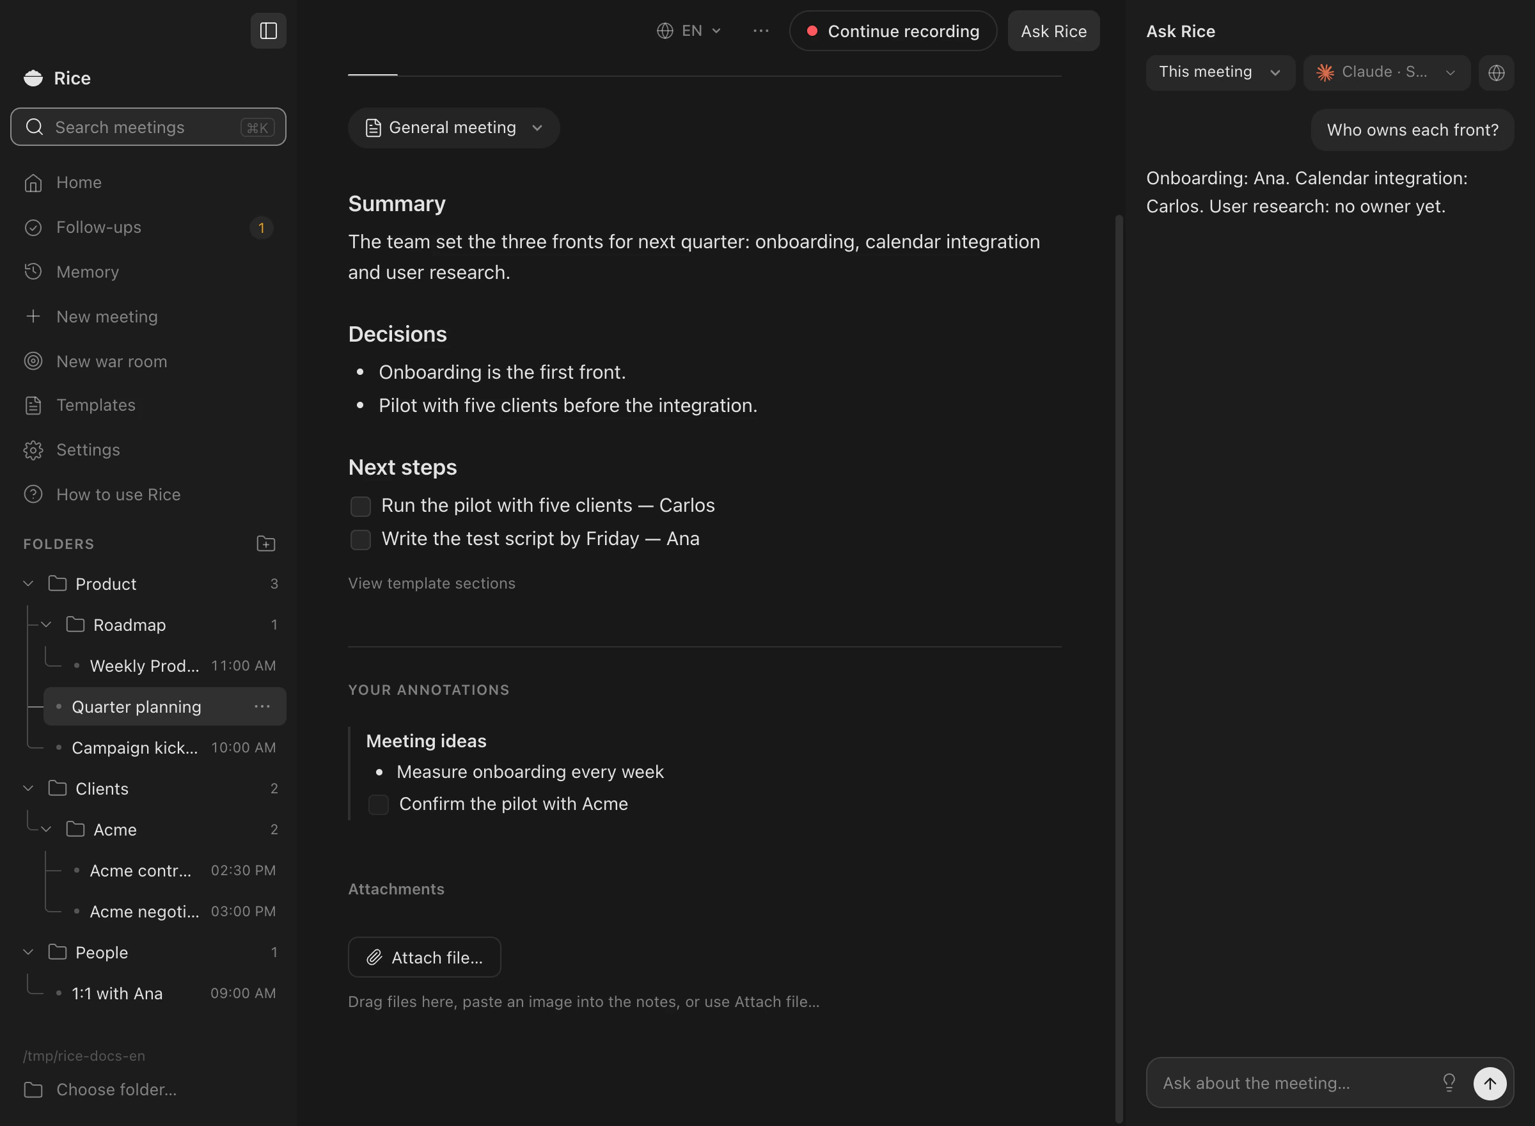
Task: Check 'Write the test script by Friday' box
Action: coord(361,540)
